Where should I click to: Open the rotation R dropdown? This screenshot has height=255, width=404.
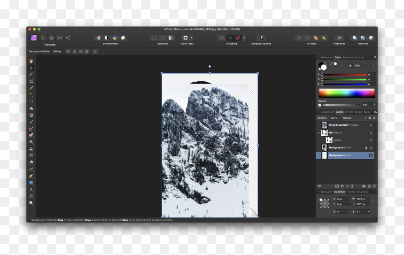pyautogui.click(x=349, y=212)
